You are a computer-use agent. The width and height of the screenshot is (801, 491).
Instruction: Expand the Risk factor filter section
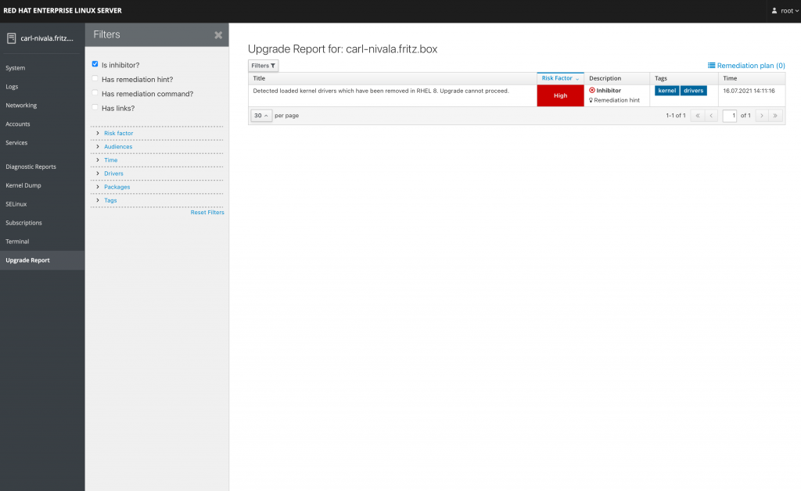click(118, 134)
